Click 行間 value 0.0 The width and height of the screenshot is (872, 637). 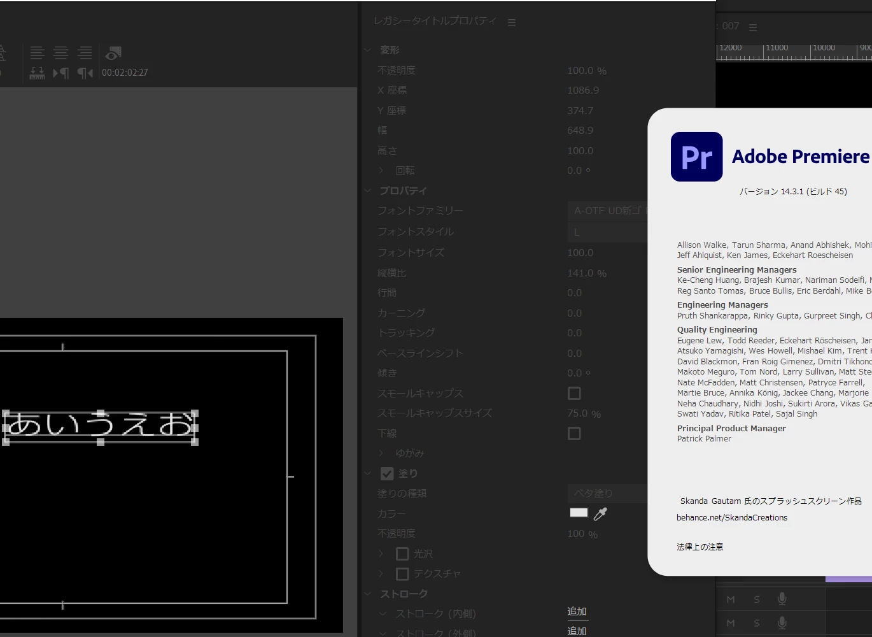(x=575, y=293)
